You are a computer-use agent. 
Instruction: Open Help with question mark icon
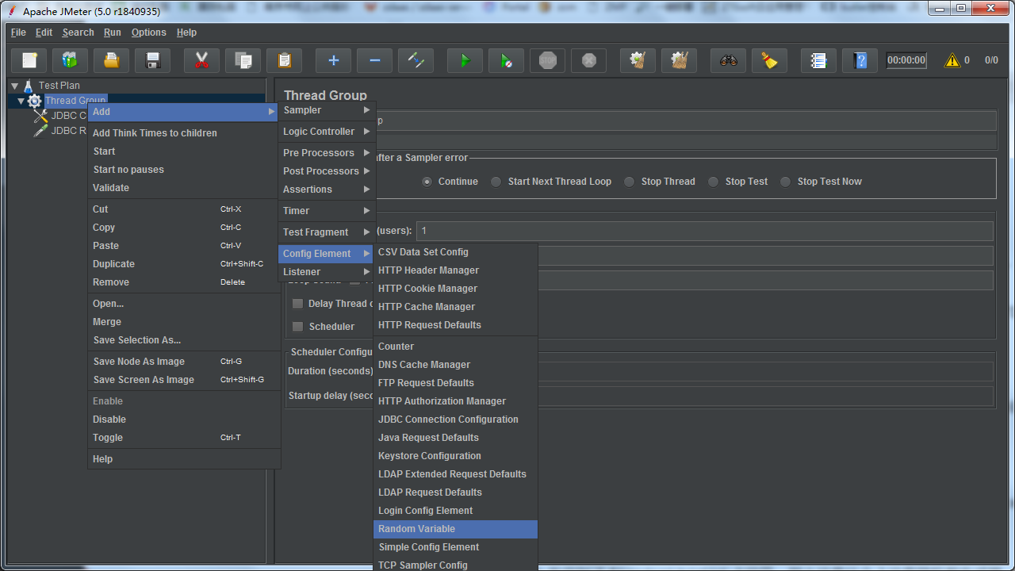[x=860, y=60]
